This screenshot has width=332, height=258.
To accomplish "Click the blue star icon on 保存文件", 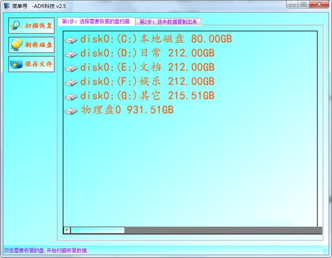I will pyautogui.click(x=16, y=64).
